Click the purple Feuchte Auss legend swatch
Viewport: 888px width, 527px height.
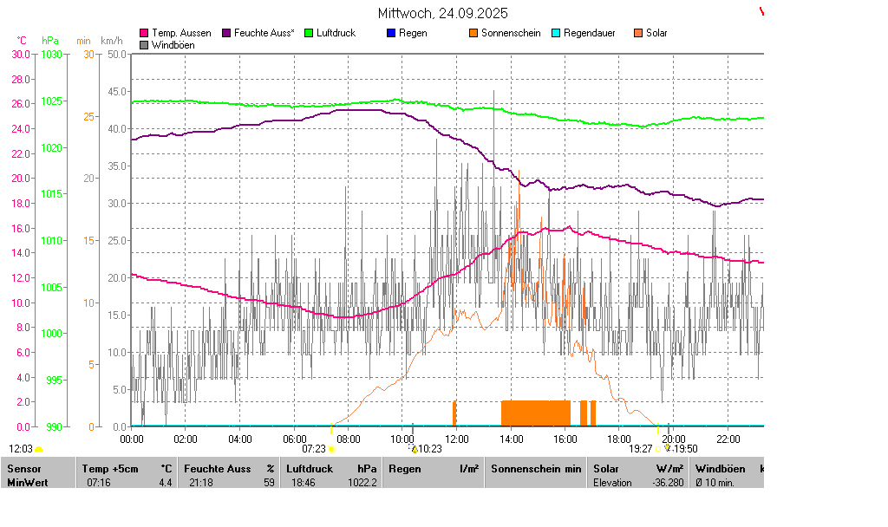[227, 33]
